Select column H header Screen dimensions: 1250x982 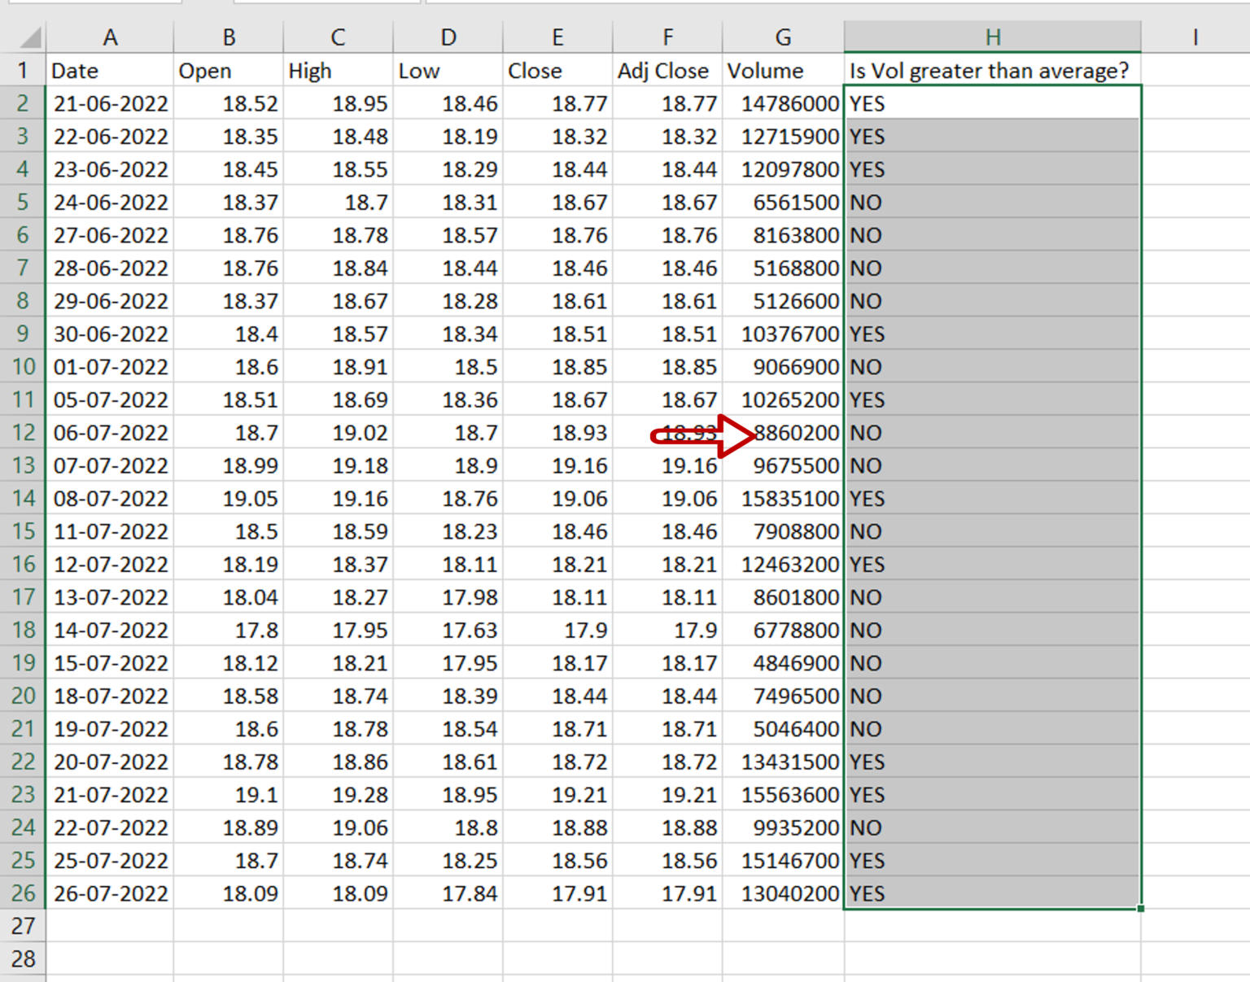coord(993,36)
